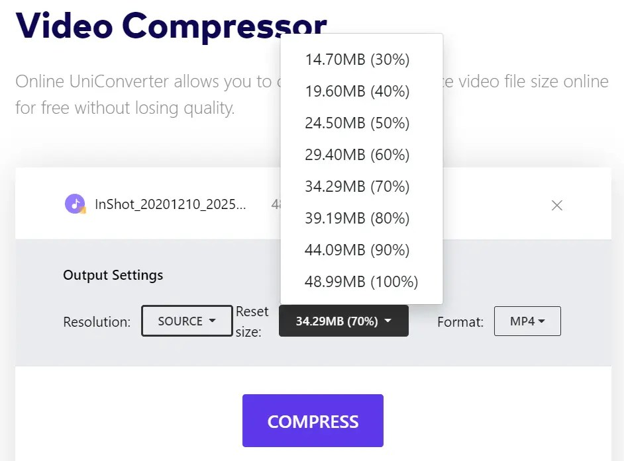The image size is (624, 461).
Task: Open the Format MP4 dropdown
Action: [527, 321]
